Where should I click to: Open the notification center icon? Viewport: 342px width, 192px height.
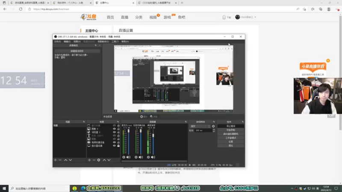point(336,188)
